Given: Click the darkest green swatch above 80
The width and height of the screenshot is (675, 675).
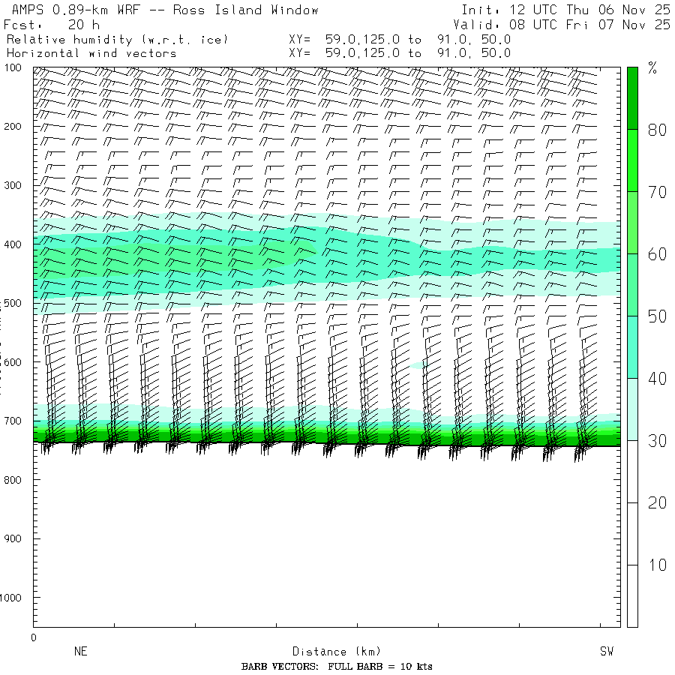Looking at the screenshot, I should 632,97.
